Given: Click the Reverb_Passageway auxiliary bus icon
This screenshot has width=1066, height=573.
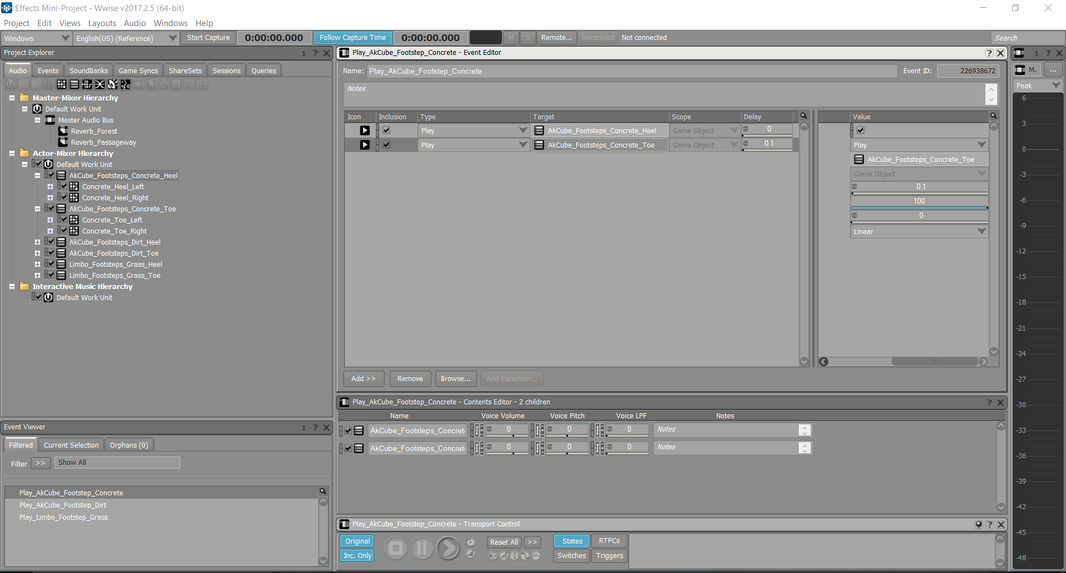Looking at the screenshot, I should coord(63,142).
